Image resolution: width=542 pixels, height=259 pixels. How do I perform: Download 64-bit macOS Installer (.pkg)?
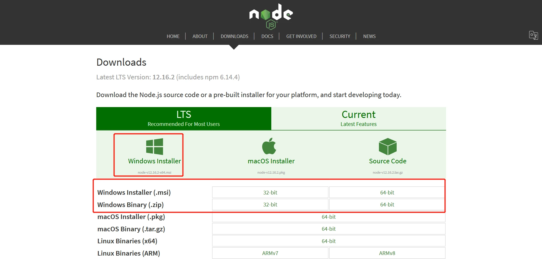tap(329, 217)
